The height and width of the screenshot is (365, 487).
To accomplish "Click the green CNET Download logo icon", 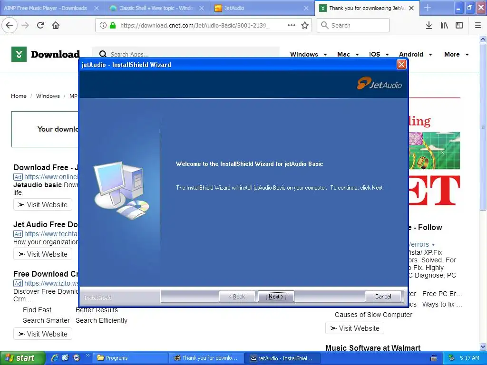I will 19,54.
